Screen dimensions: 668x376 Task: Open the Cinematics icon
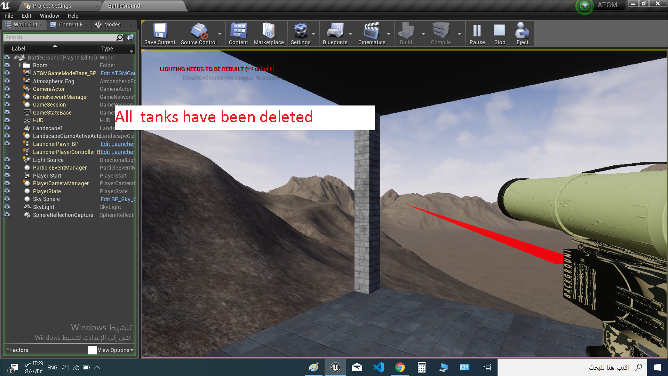click(x=372, y=31)
